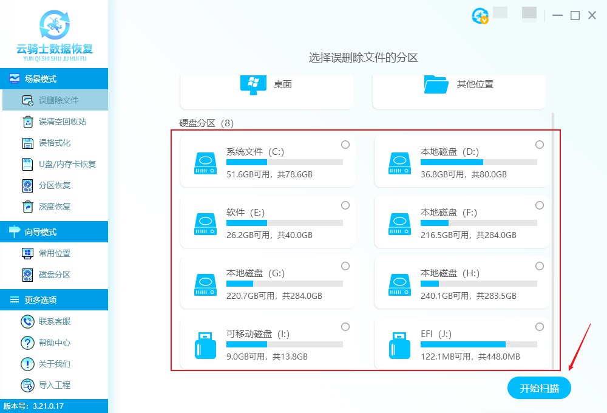
Task: Click the 本地磁盘 (G:) drive icon
Action: coord(205,285)
